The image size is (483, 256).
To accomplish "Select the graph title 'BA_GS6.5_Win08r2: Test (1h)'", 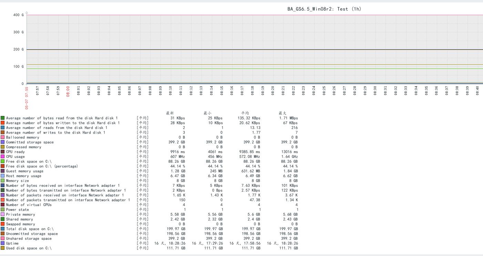I will [324, 9].
